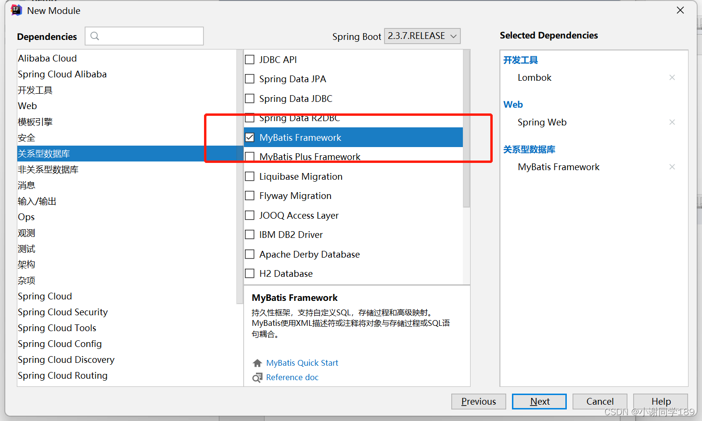The width and height of the screenshot is (702, 421).
Task: Click the dependency search field
Action: click(x=144, y=36)
